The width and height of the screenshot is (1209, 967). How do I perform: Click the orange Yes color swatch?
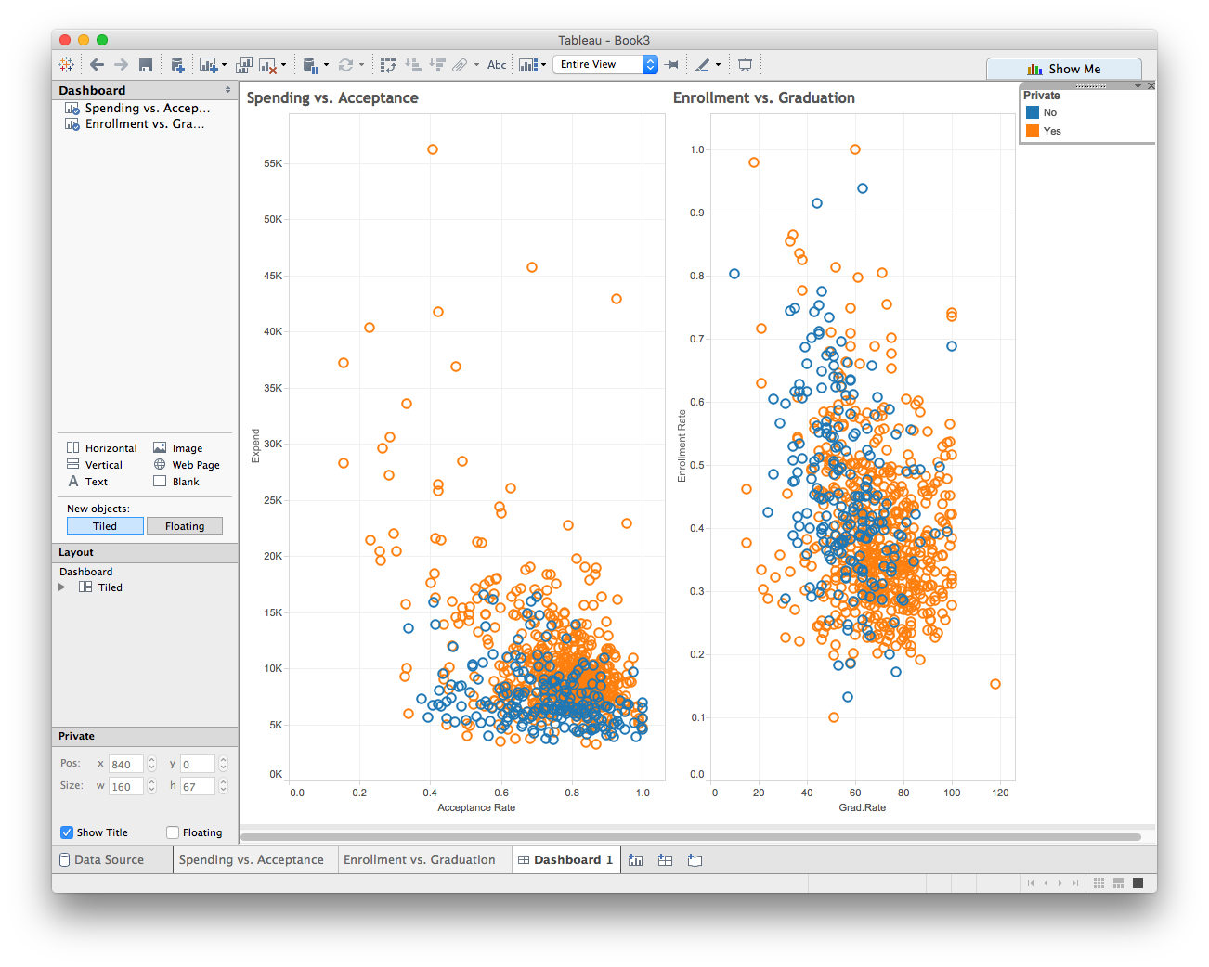(x=1032, y=131)
